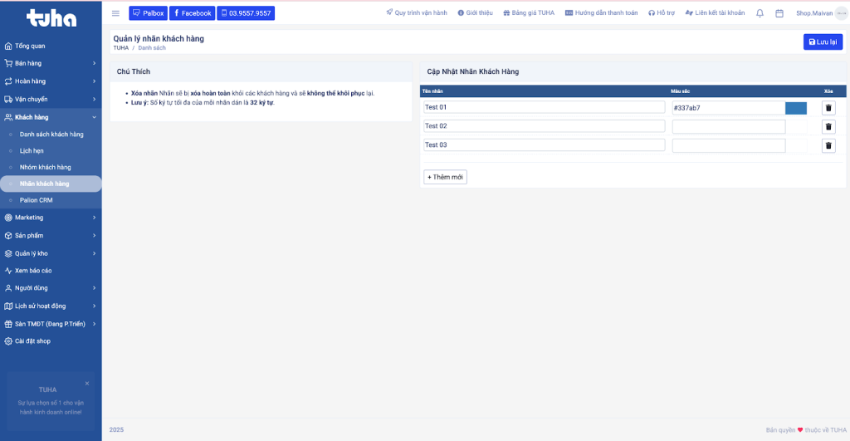Screen dimensions: 850x441
Task: Open the calendar icon in header
Action: (779, 13)
